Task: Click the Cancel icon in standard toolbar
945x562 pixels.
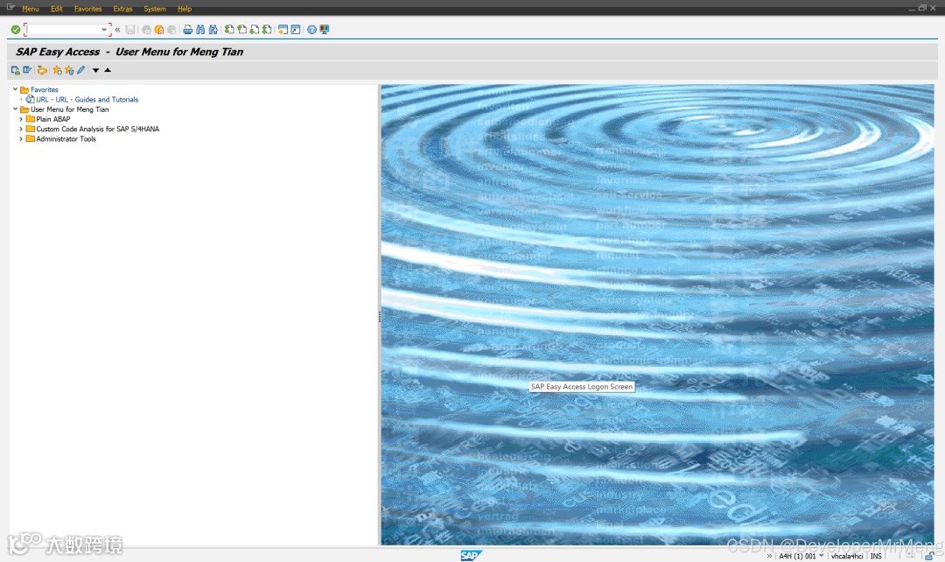Action: [x=171, y=30]
